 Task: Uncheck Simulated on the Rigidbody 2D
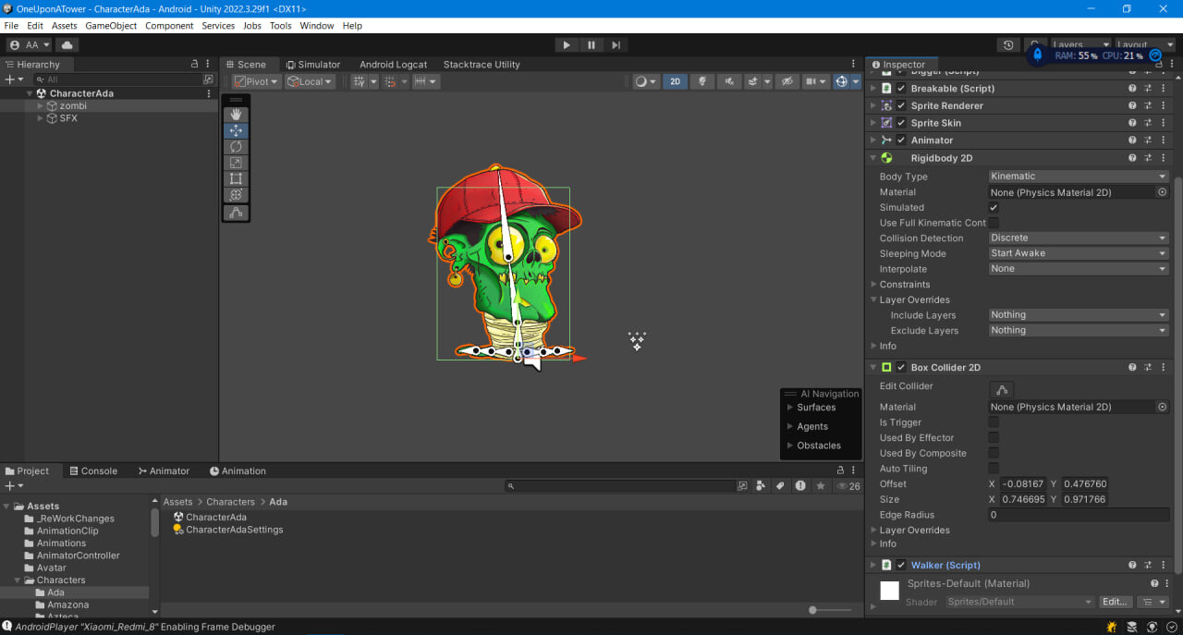click(994, 207)
